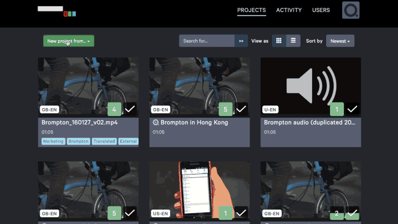Filter by the External tag
This screenshot has width=398, height=224.
[x=128, y=141]
